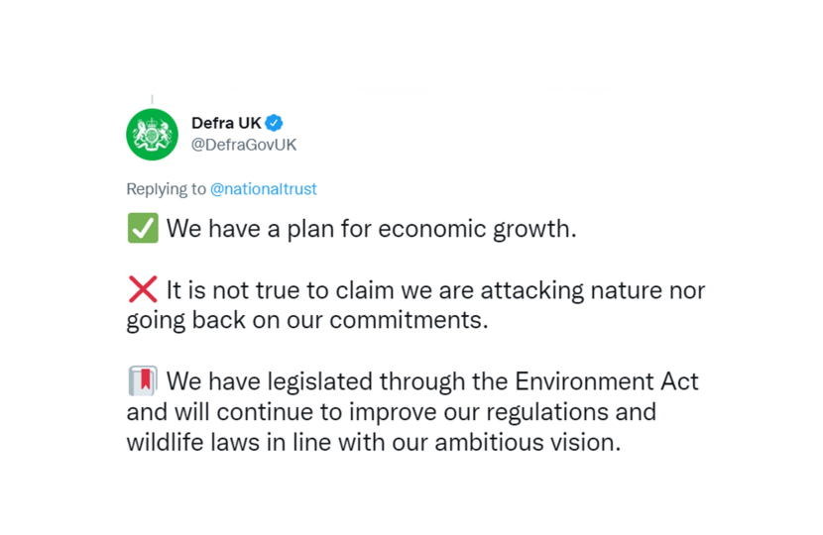The image size is (823, 535).
Task: Click the "plan for economic growth" sentence
Action: pyautogui.click(x=371, y=229)
